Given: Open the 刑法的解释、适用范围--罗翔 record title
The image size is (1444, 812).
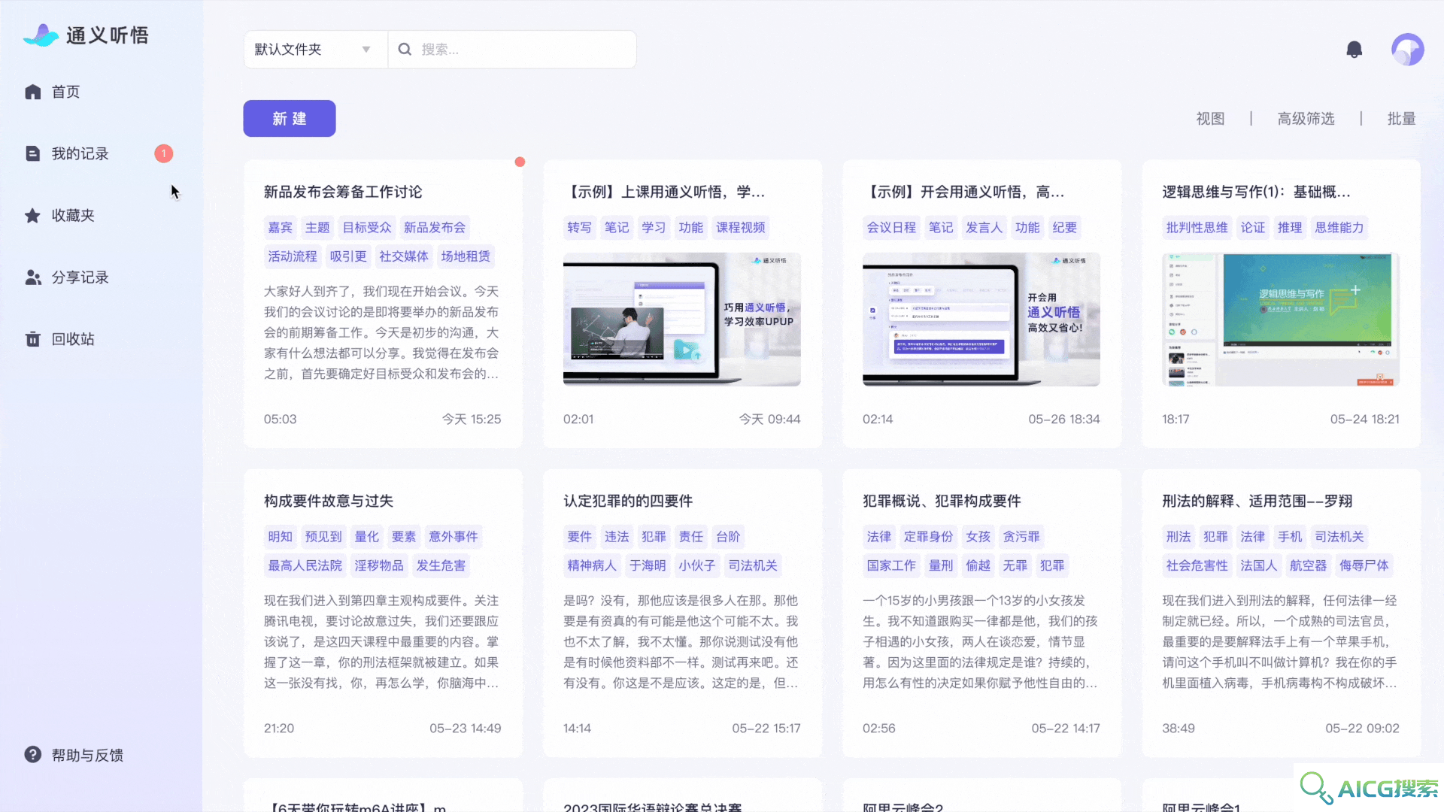Looking at the screenshot, I should 1257,501.
